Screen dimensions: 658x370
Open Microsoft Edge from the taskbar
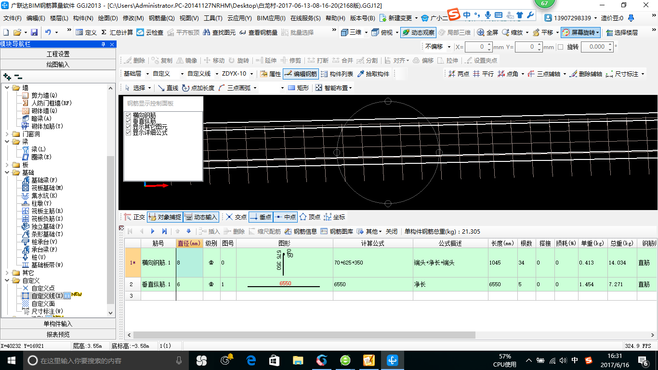[251, 360]
